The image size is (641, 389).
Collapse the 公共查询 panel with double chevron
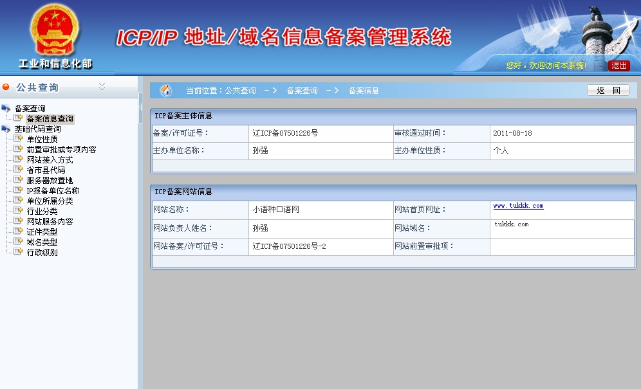(x=102, y=86)
